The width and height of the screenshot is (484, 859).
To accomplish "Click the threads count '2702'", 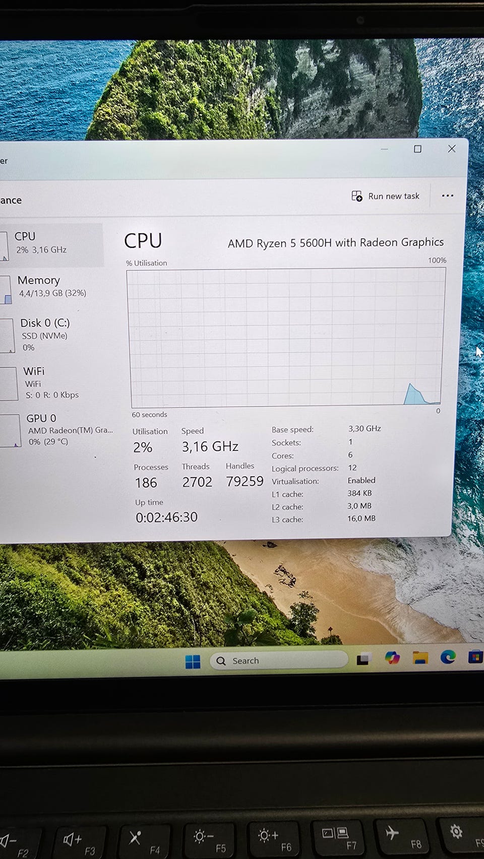I will (197, 482).
